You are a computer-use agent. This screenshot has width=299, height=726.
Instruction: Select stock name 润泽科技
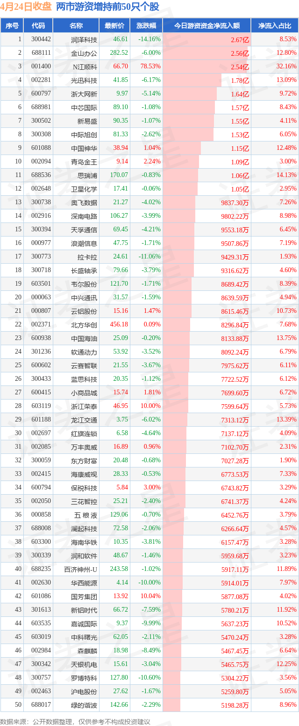[x=84, y=39]
